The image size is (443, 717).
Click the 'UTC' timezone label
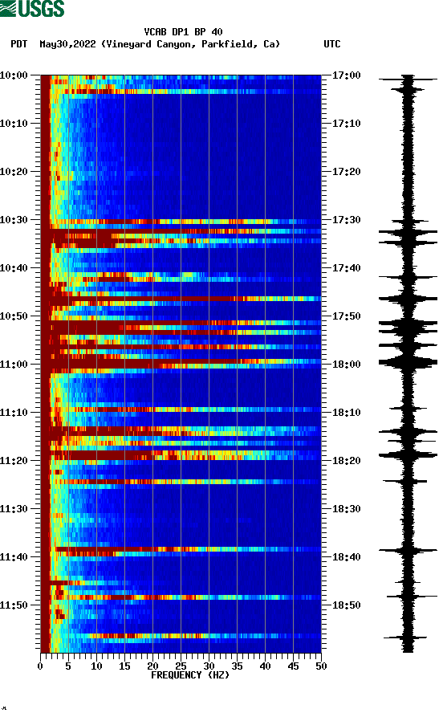point(332,44)
